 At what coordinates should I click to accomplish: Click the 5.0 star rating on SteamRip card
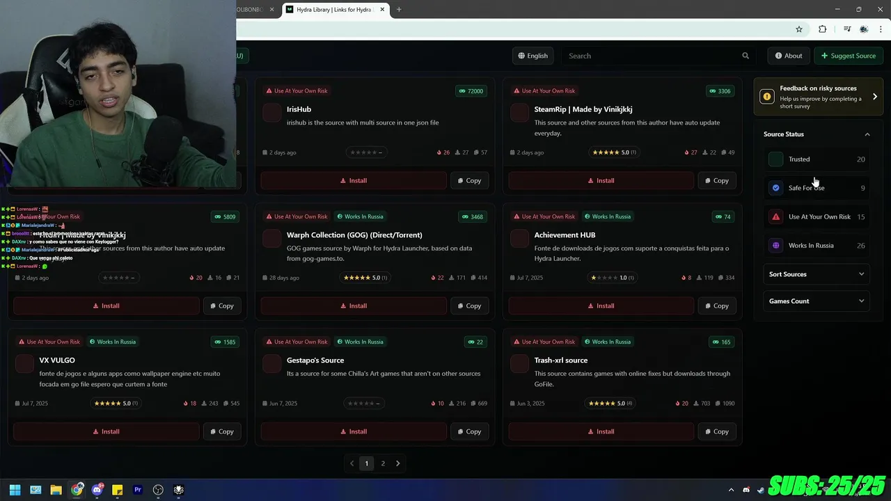click(x=614, y=152)
